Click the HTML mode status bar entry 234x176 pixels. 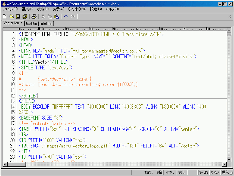pos(170,173)
